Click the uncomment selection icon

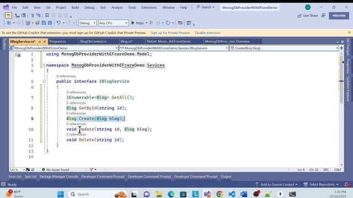tap(38, 15)
